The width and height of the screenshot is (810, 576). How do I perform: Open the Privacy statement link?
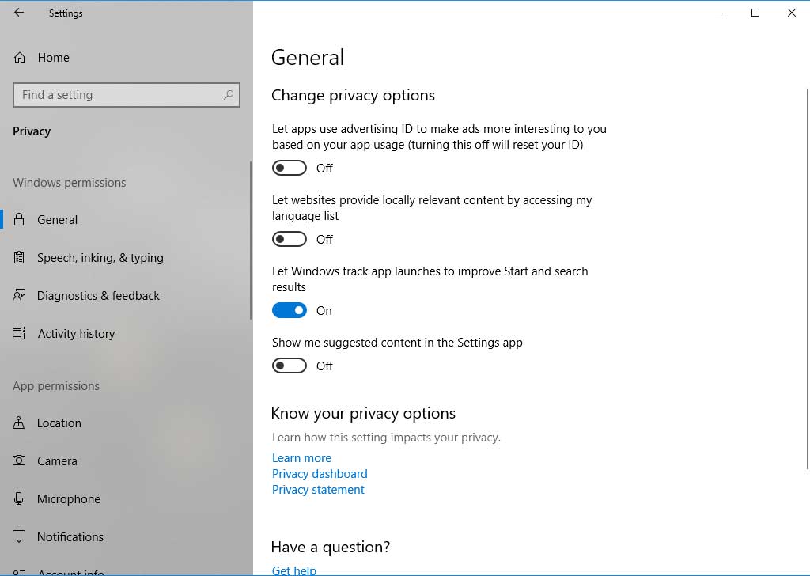point(318,489)
